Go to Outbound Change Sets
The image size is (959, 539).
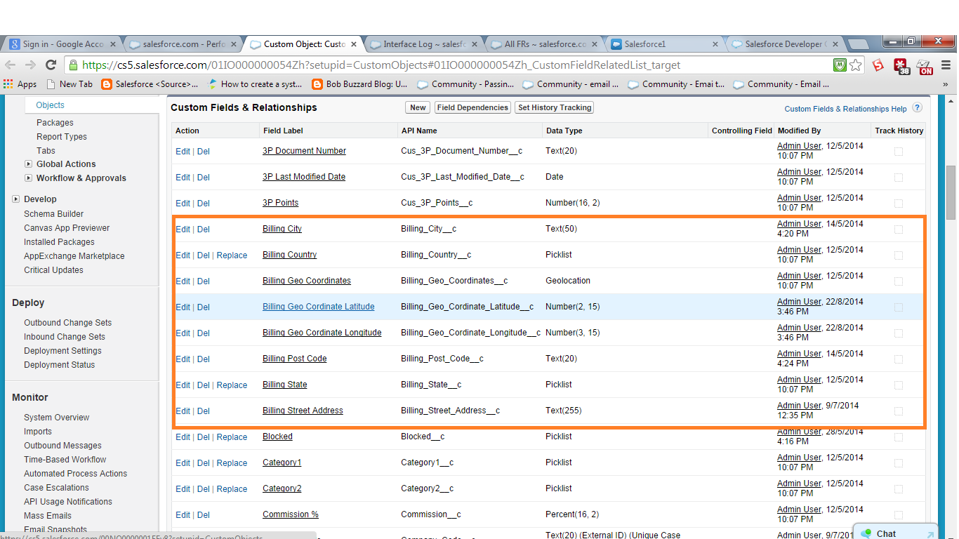68,323
